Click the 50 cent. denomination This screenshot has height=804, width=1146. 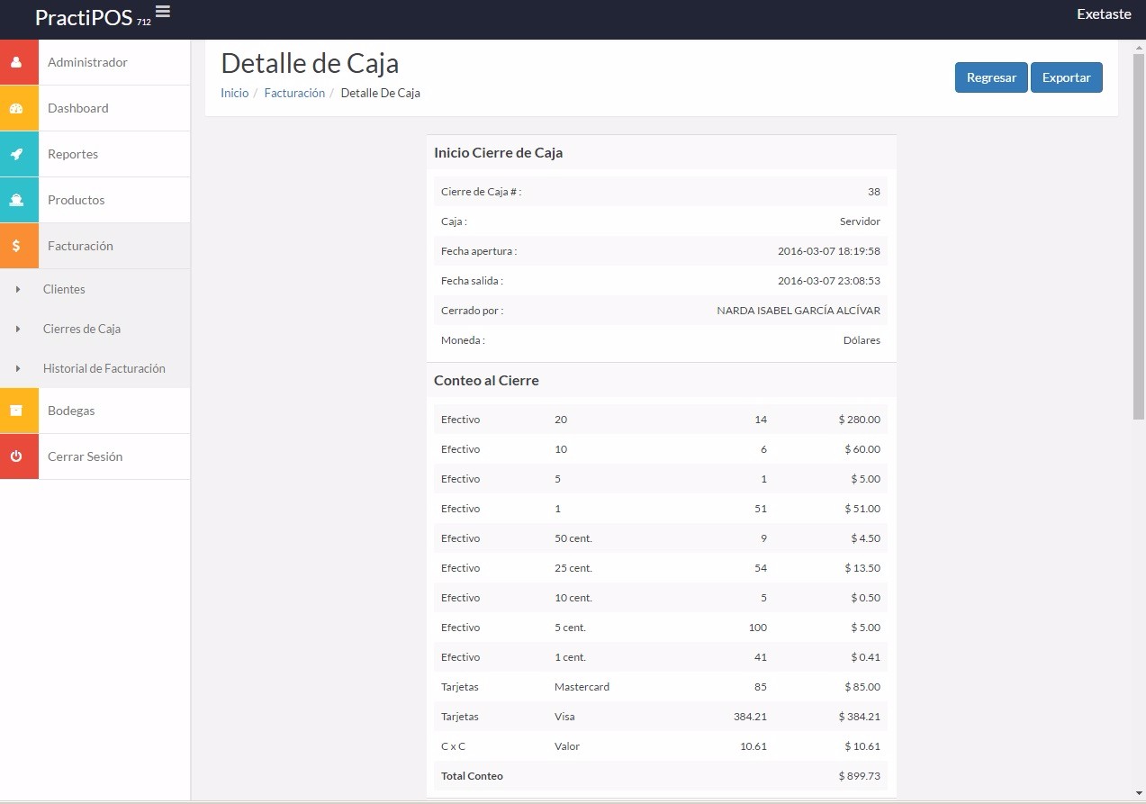pos(573,538)
